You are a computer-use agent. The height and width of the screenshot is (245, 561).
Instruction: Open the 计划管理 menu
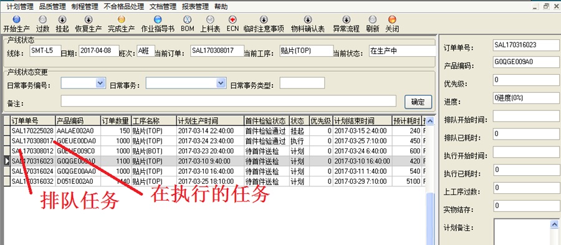(20, 6)
